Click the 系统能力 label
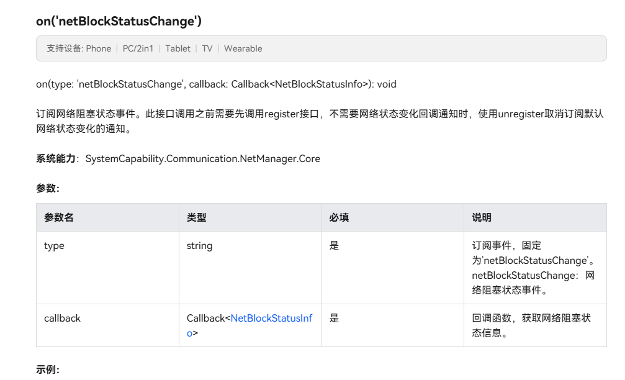 point(56,159)
